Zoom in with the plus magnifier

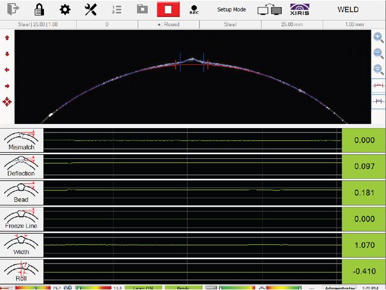[x=378, y=37]
